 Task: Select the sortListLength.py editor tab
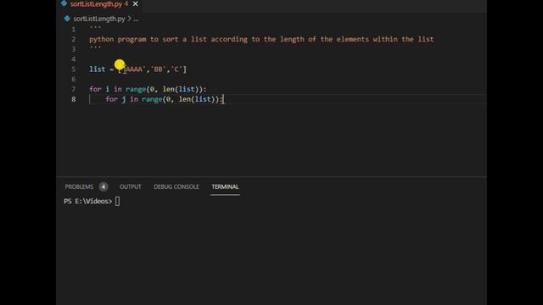[x=99, y=4]
